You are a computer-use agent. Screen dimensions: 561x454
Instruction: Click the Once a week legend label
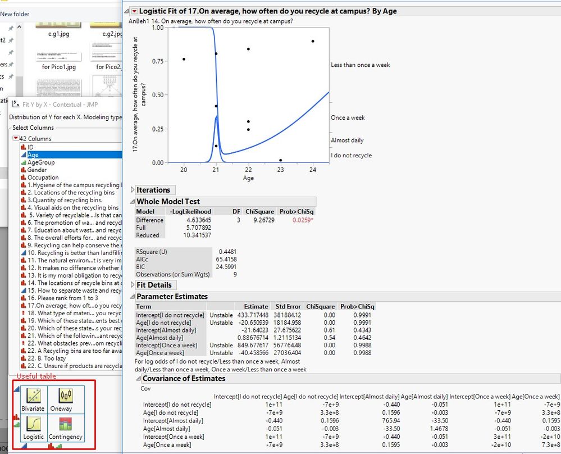[x=348, y=117]
